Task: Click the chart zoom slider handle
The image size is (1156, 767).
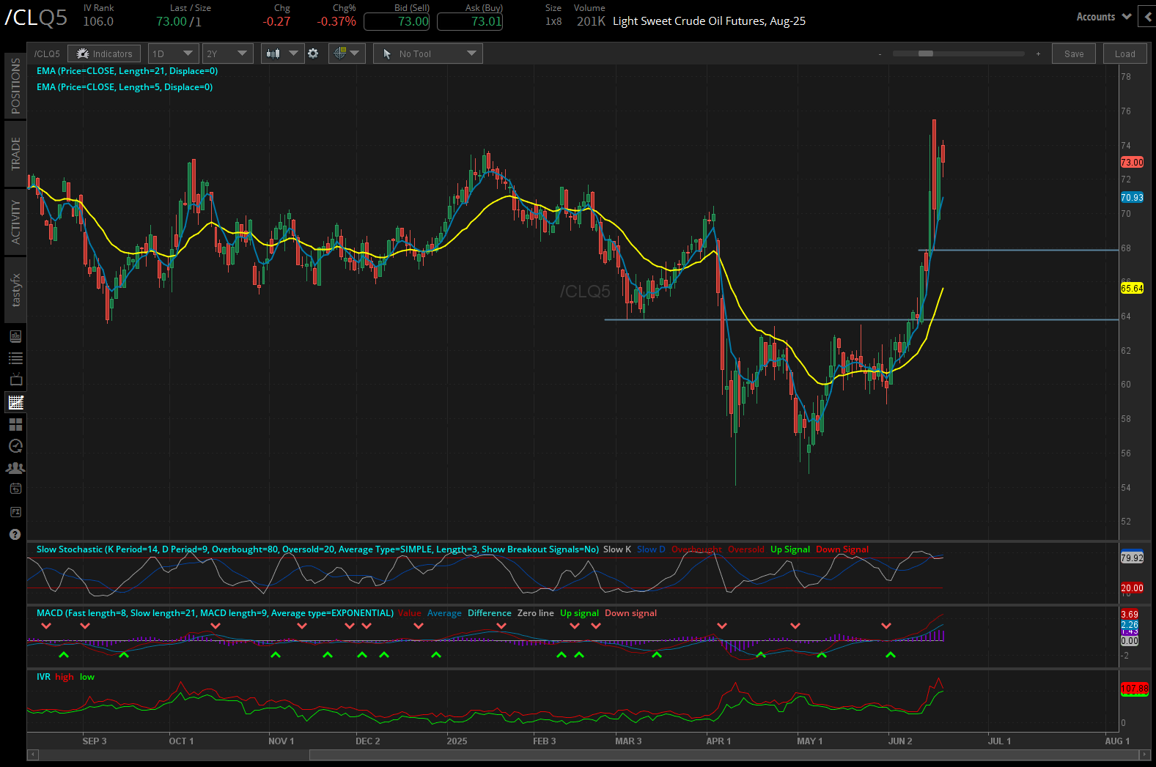Action: (926, 53)
